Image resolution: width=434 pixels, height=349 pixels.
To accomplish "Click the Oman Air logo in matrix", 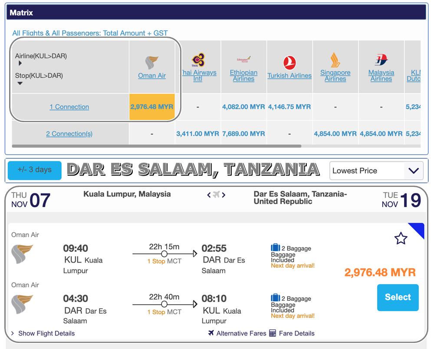I will (x=151, y=63).
